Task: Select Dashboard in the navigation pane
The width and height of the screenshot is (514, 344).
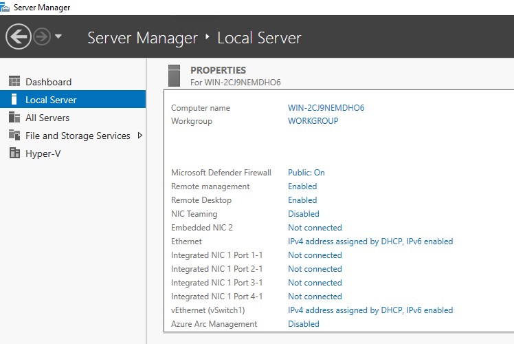Action: 48,82
